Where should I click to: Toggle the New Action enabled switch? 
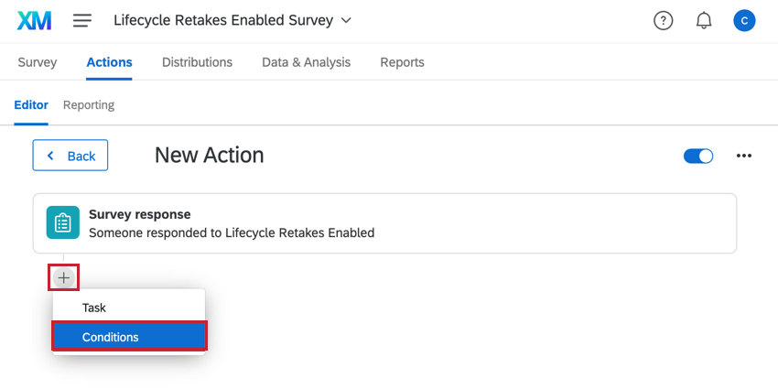tap(698, 156)
